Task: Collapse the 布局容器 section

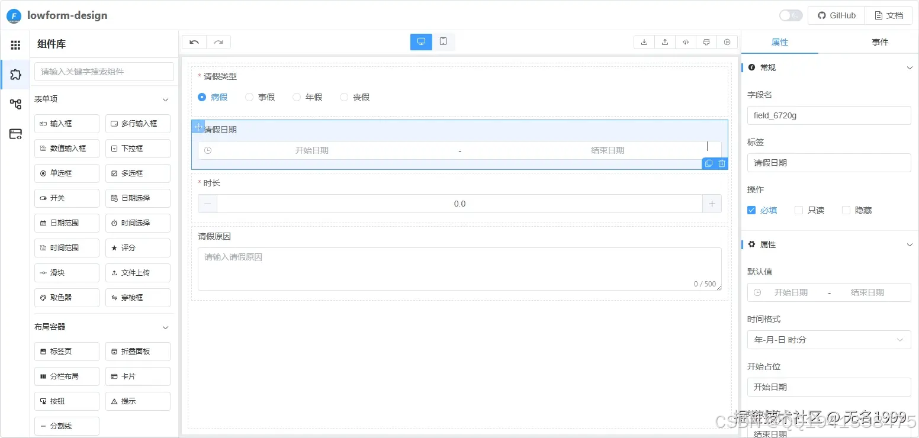Action: coord(166,327)
